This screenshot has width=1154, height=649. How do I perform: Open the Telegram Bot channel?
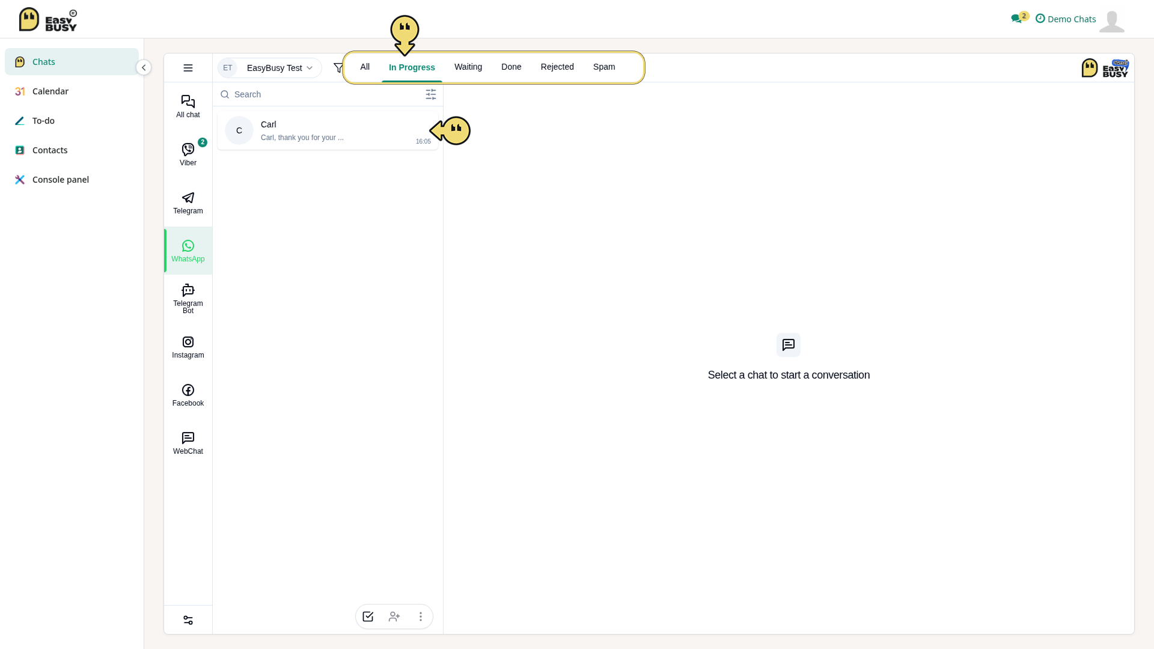[188, 299]
